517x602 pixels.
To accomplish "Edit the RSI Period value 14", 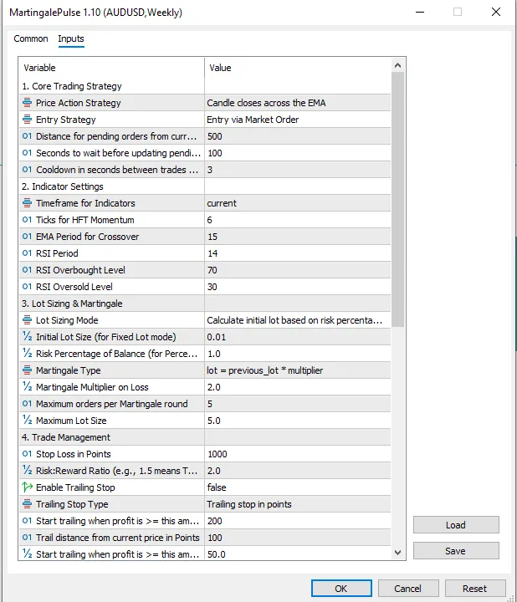I will point(298,253).
